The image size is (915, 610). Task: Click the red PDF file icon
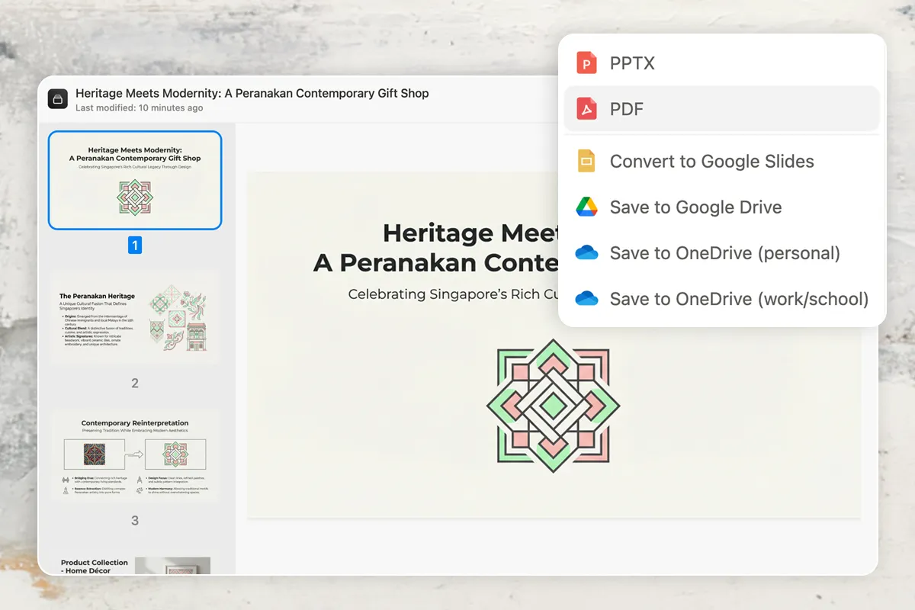[586, 109]
